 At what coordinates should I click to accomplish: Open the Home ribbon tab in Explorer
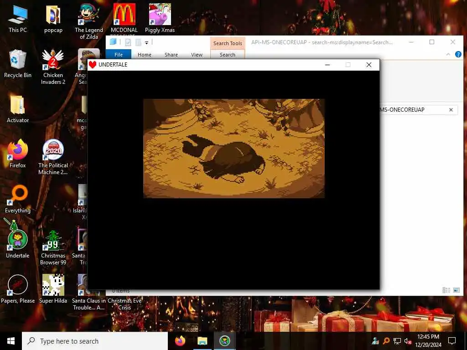click(145, 55)
